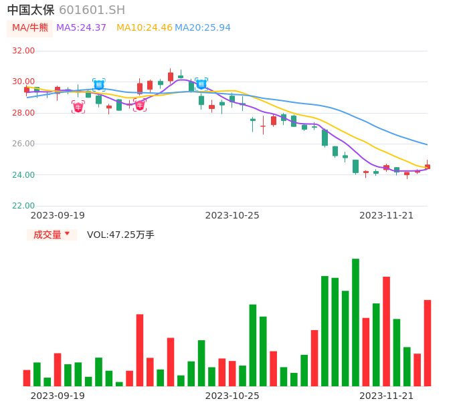The width and height of the screenshot is (459, 405).
Task: Click the 32.00 price axis label
Action: 23,51
